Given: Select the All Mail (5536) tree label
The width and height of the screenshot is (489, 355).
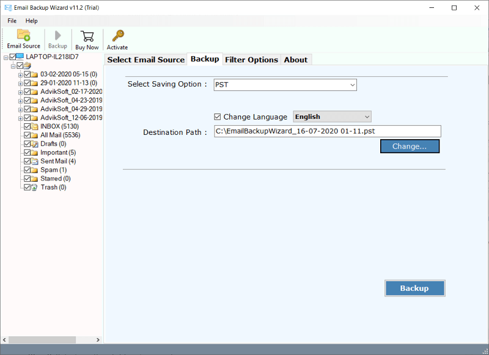Looking at the screenshot, I should (61, 135).
